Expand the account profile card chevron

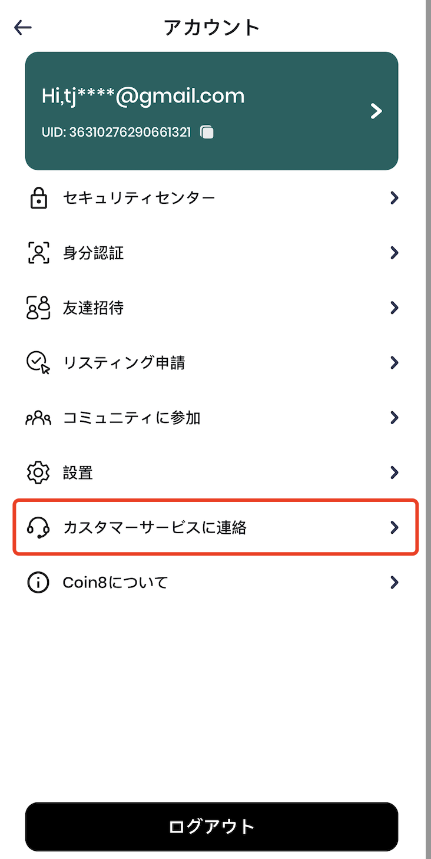tap(376, 111)
